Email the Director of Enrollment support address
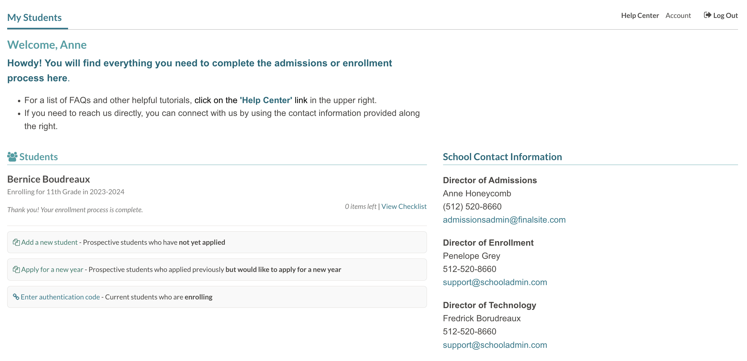 click(x=495, y=282)
